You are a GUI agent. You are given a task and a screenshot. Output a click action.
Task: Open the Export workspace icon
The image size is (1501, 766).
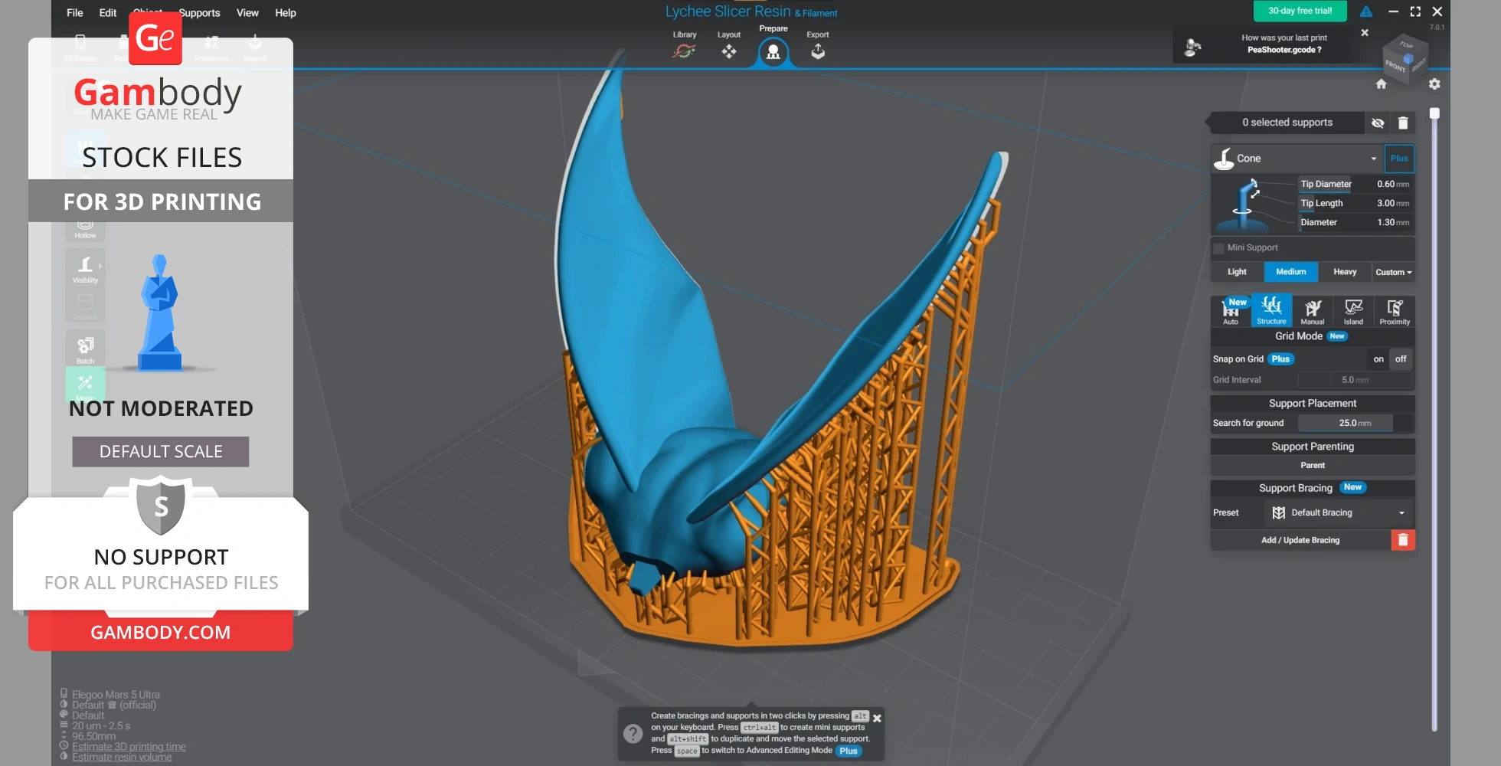[x=817, y=51]
